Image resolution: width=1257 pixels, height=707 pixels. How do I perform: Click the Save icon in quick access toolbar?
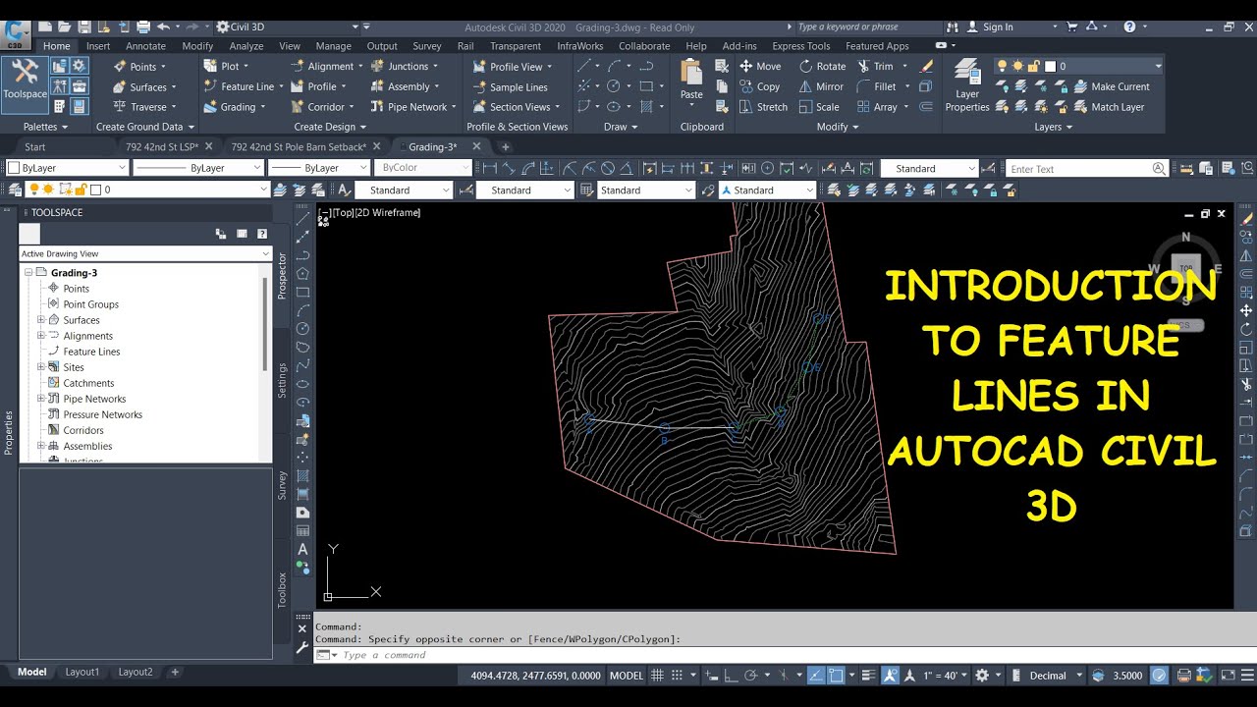coord(84,27)
